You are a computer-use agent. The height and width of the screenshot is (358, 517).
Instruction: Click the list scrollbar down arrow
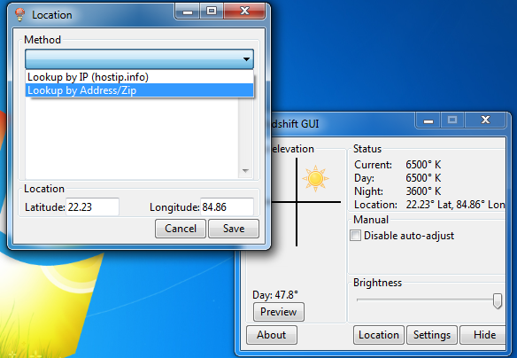(245, 171)
